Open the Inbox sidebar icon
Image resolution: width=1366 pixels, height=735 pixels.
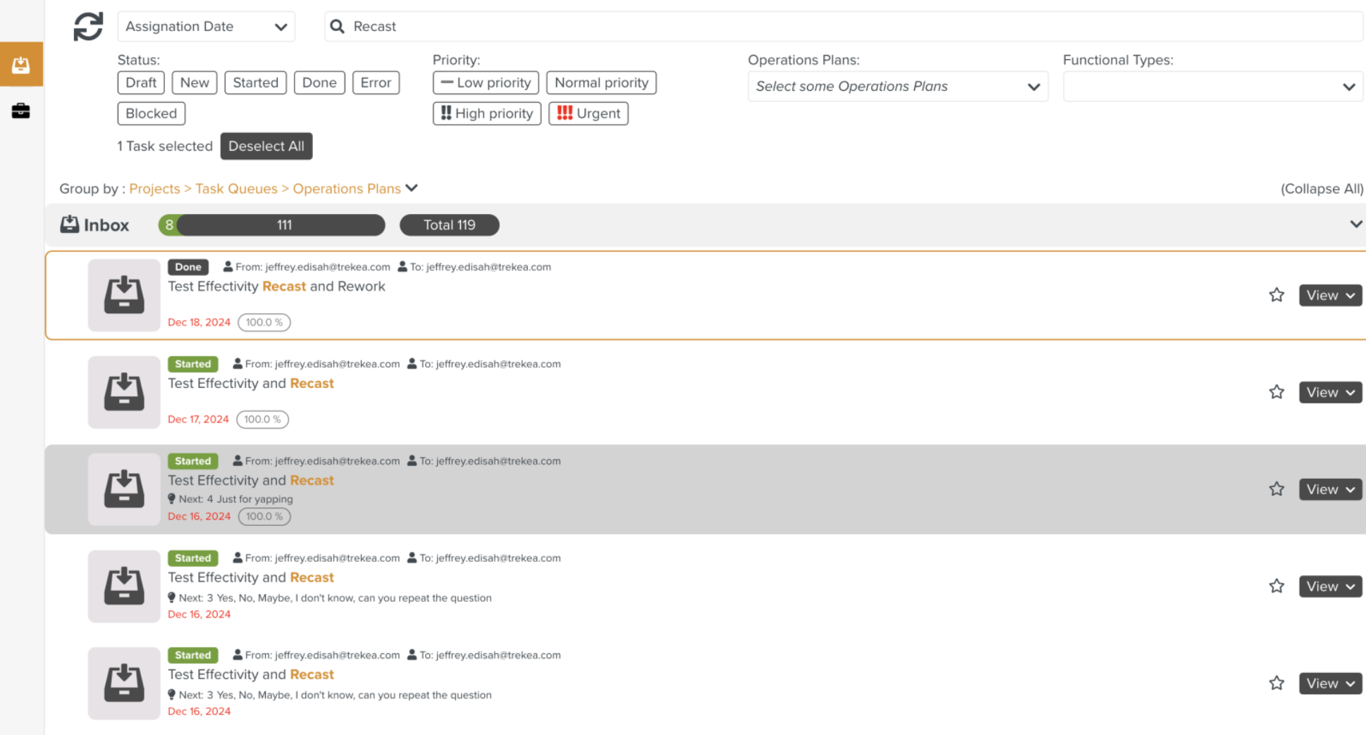tap(21, 63)
